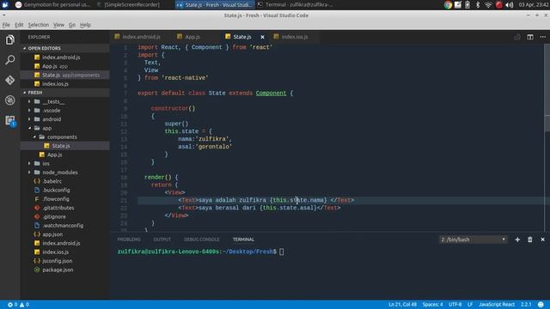
Task: Close the State.js editor tab
Action: pos(262,37)
